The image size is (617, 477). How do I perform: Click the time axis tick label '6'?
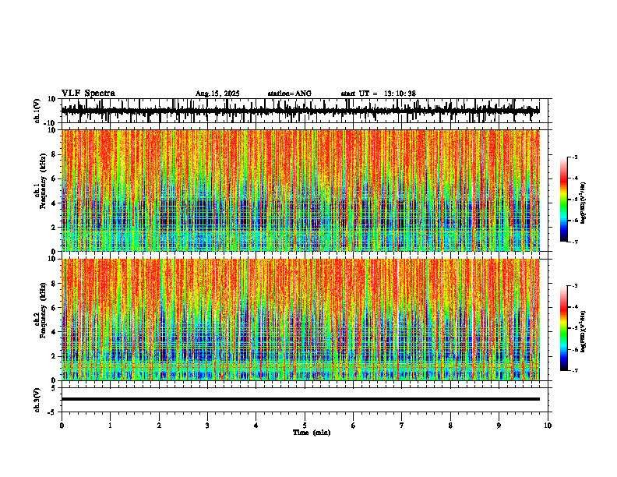[354, 426]
